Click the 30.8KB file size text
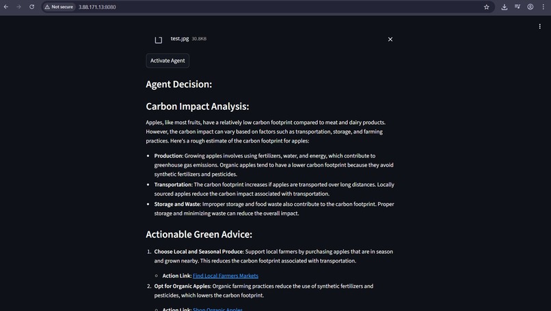Viewport: 551px width, 311px height. 199,39
